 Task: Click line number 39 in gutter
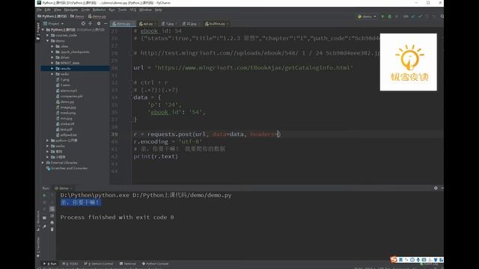click(x=115, y=134)
